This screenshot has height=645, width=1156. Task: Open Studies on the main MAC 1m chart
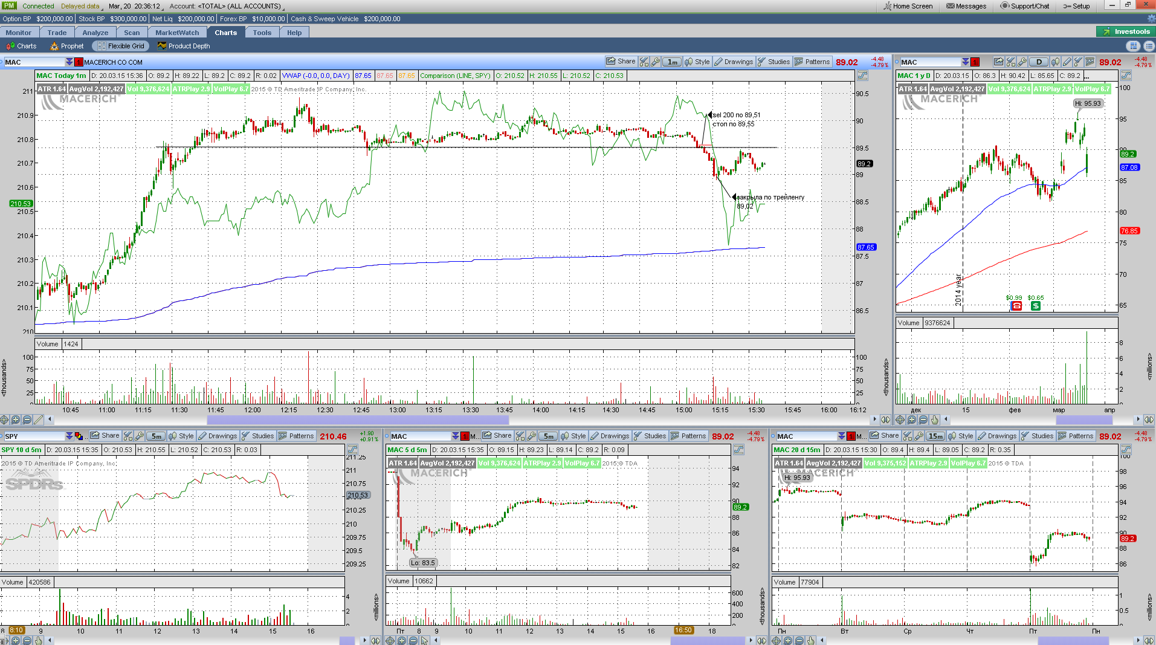[x=774, y=62]
